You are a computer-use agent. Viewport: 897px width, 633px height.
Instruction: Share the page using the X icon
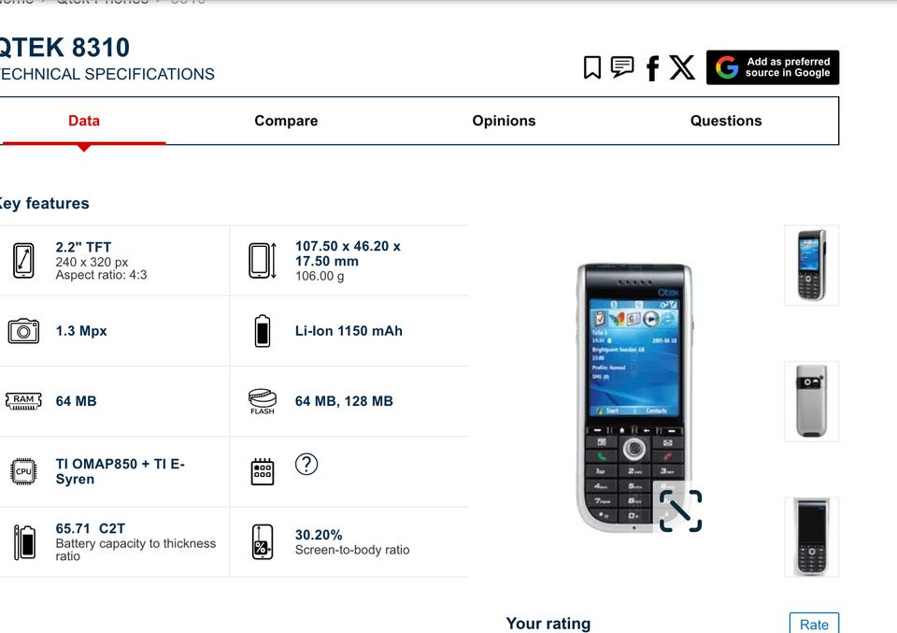(x=682, y=67)
